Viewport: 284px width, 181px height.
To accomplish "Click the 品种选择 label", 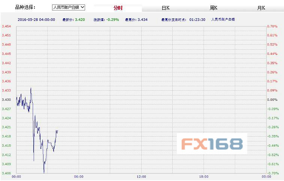I will click(25, 7).
